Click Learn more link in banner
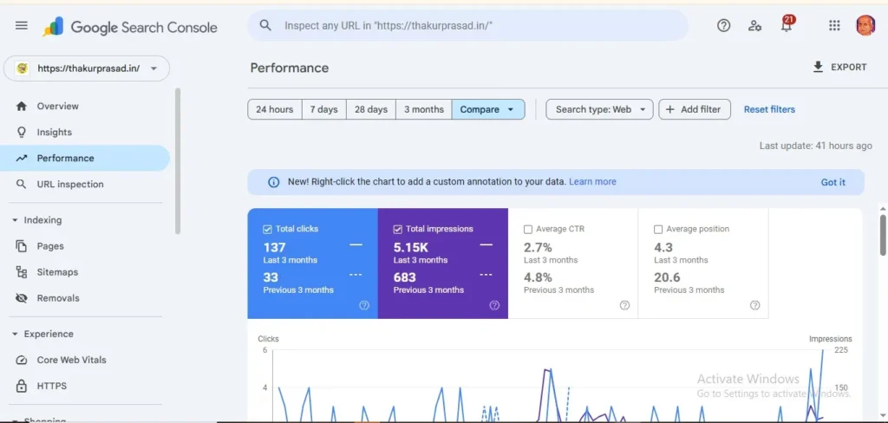The width and height of the screenshot is (888, 423). (592, 182)
